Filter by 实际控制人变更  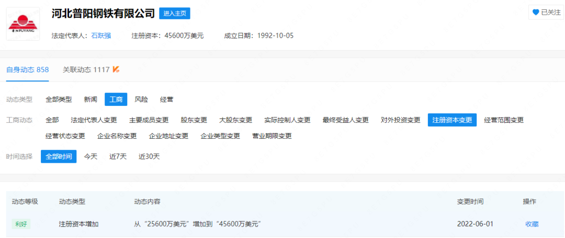(x=287, y=120)
